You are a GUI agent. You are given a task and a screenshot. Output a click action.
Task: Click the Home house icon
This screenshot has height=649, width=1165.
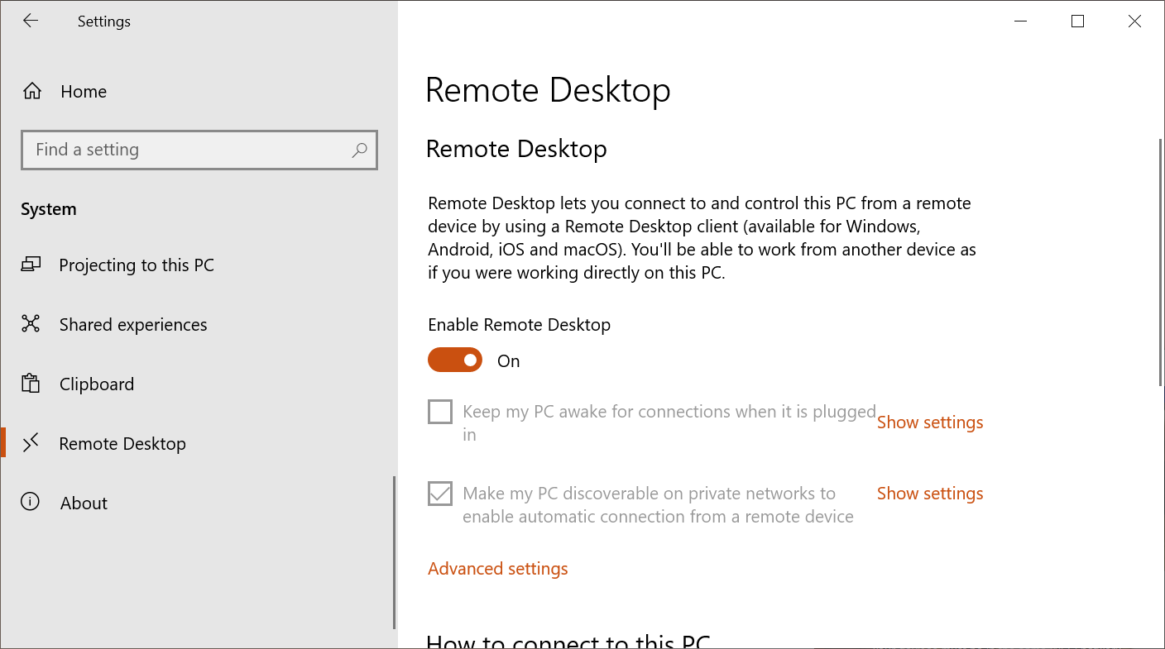point(32,92)
